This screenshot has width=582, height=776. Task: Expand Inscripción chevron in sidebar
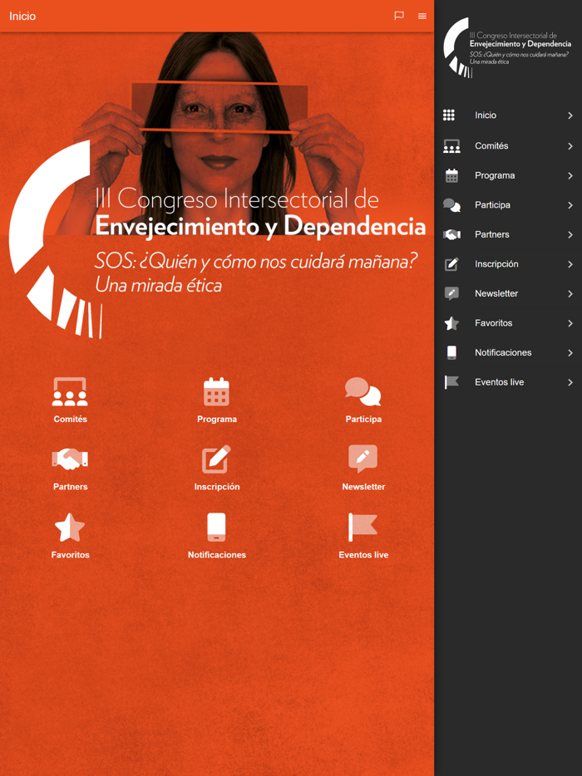click(x=570, y=264)
